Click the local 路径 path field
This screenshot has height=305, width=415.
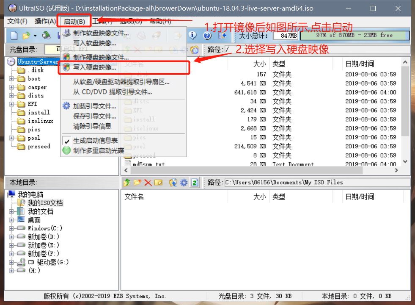tap(317, 182)
